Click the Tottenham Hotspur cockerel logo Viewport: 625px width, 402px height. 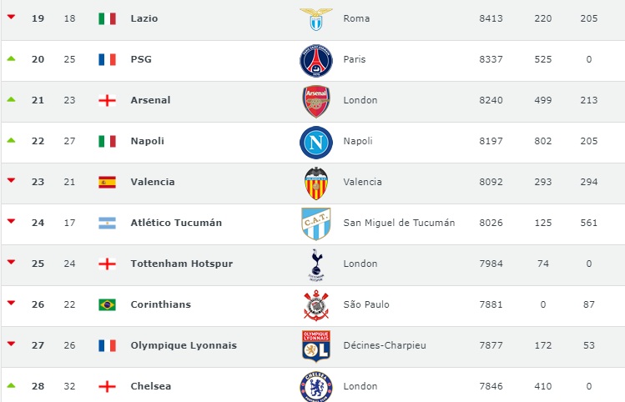coord(316,265)
